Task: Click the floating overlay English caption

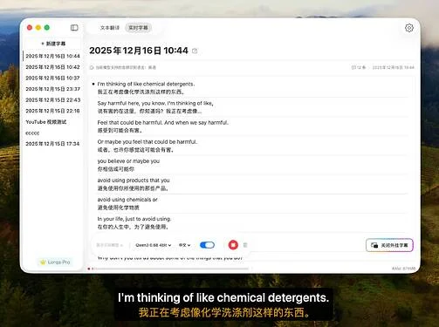Action: pos(223,297)
